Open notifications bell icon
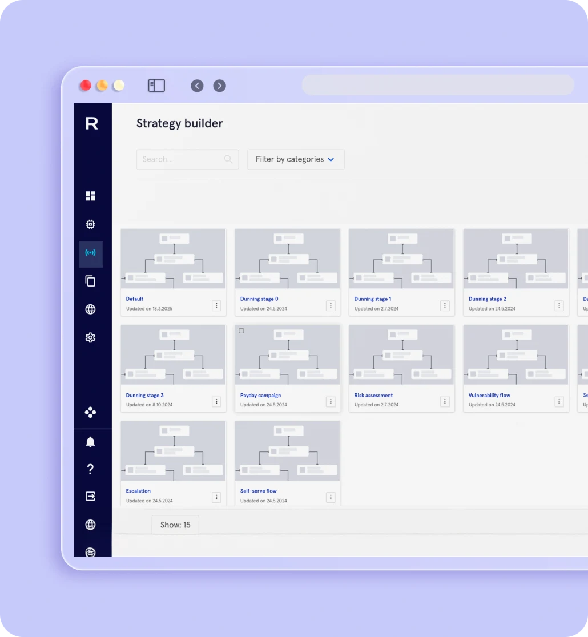 pos(90,442)
